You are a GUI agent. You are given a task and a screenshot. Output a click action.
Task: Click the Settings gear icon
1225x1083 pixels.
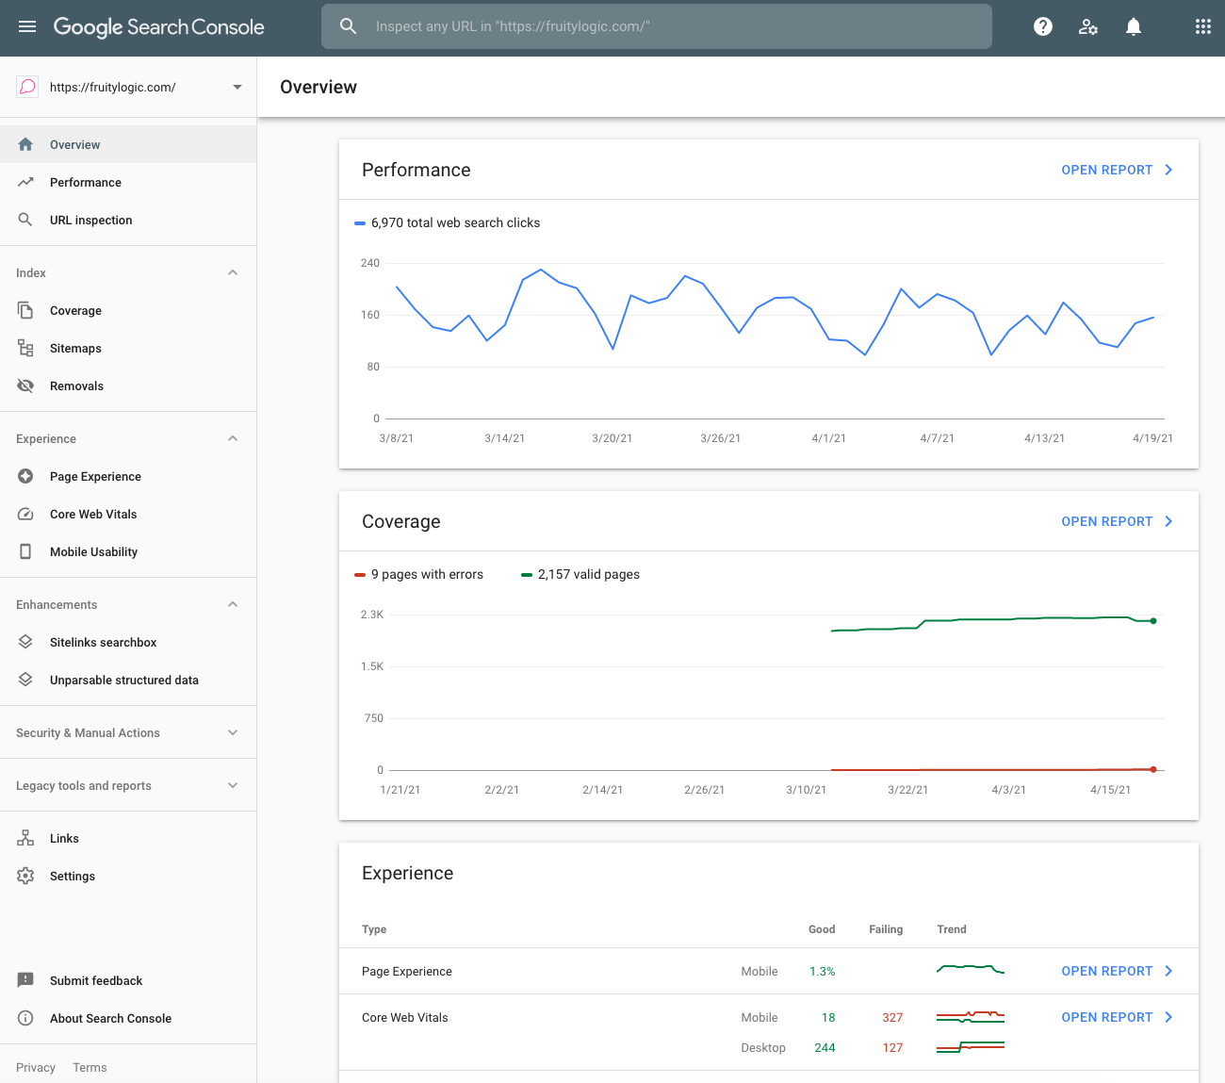(25, 876)
